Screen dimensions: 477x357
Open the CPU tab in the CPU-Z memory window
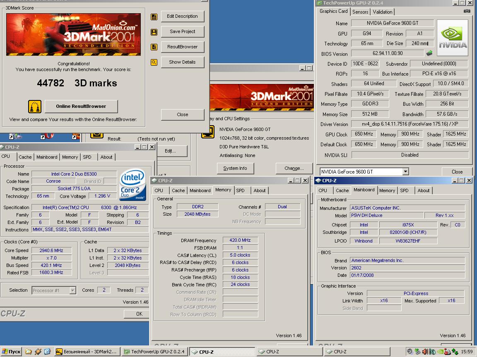(x=159, y=190)
